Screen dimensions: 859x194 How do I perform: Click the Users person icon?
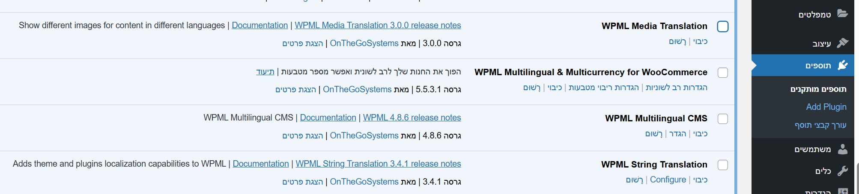842,149
